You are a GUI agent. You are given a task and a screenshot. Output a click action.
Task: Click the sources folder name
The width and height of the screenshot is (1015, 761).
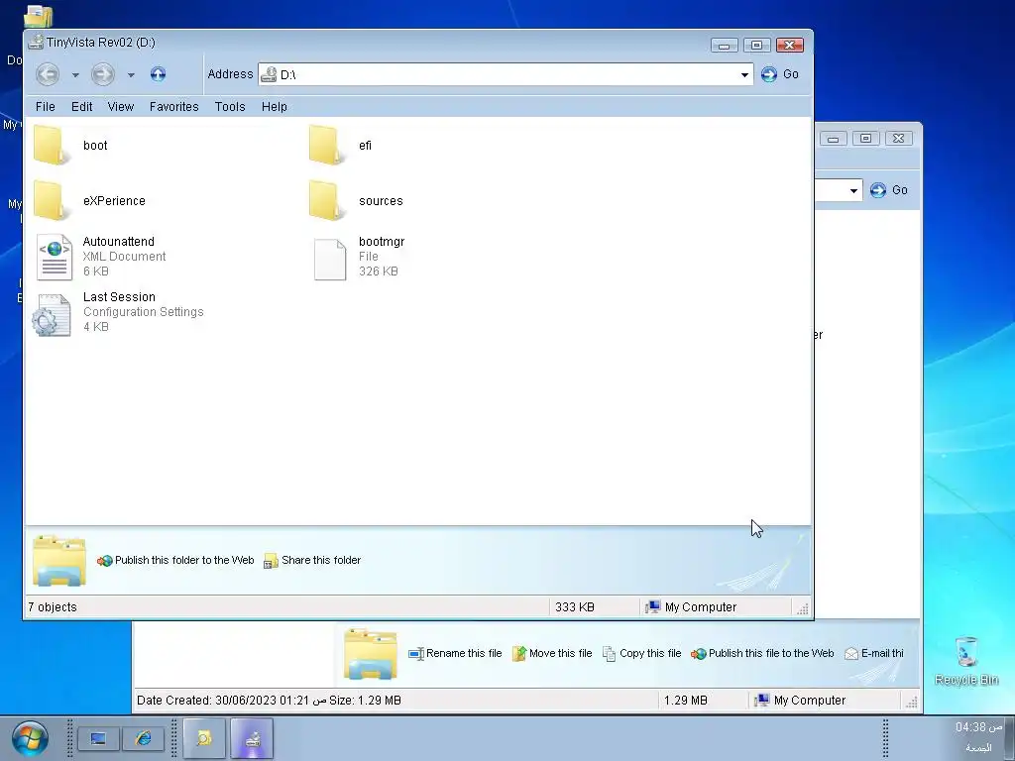click(x=381, y=201)
